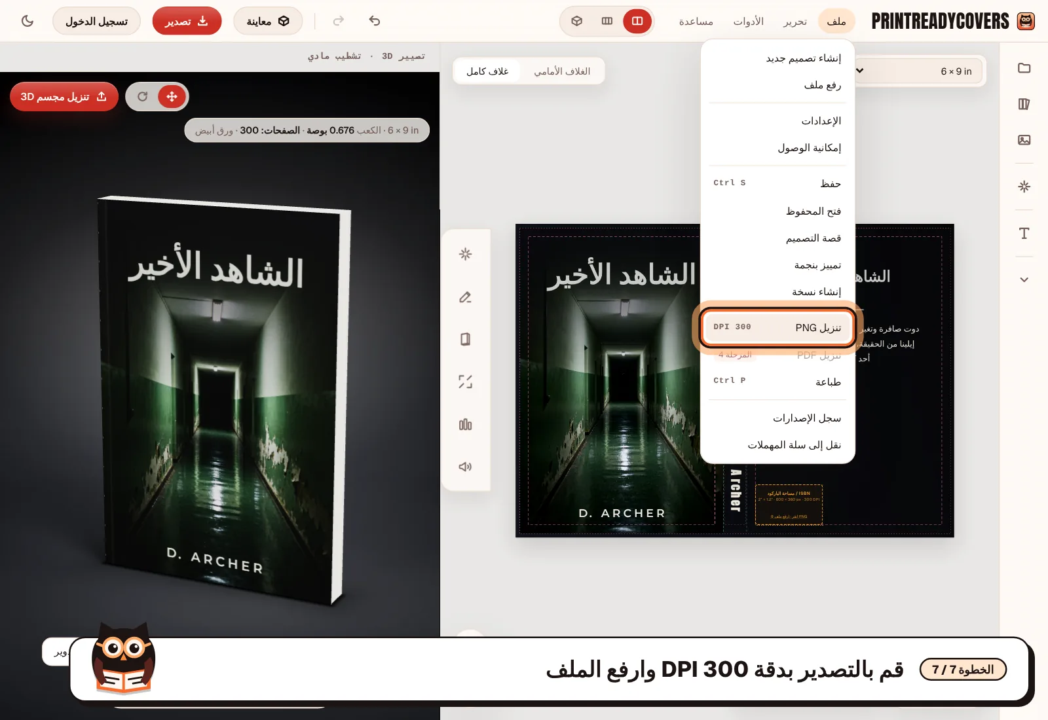Choose نقل إلى سلة المهملات in the menu
Viewport: 1048px width, 720px height.
point(777,445)
